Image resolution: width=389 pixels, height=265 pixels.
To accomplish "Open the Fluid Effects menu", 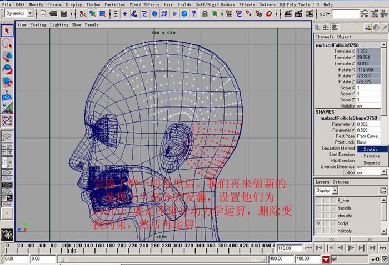I will coord(144,4).
